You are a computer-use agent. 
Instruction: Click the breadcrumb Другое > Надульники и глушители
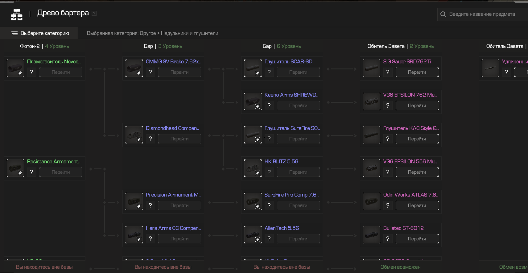[x=179, y=33]
